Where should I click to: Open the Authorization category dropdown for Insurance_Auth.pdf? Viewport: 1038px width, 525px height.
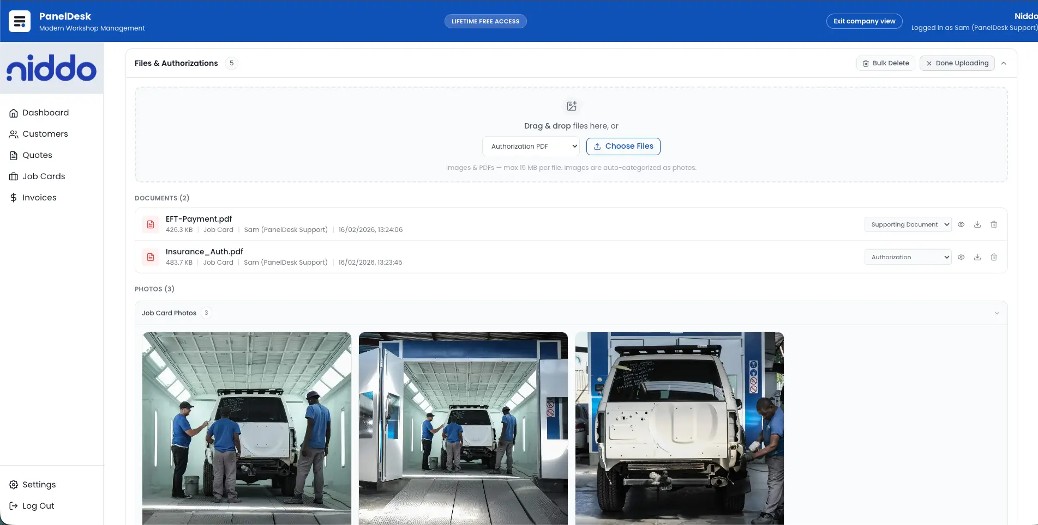click(x=908, y=257)
